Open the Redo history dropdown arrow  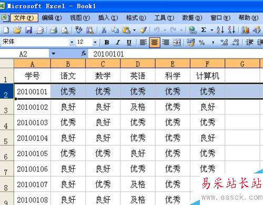point(181,30)
